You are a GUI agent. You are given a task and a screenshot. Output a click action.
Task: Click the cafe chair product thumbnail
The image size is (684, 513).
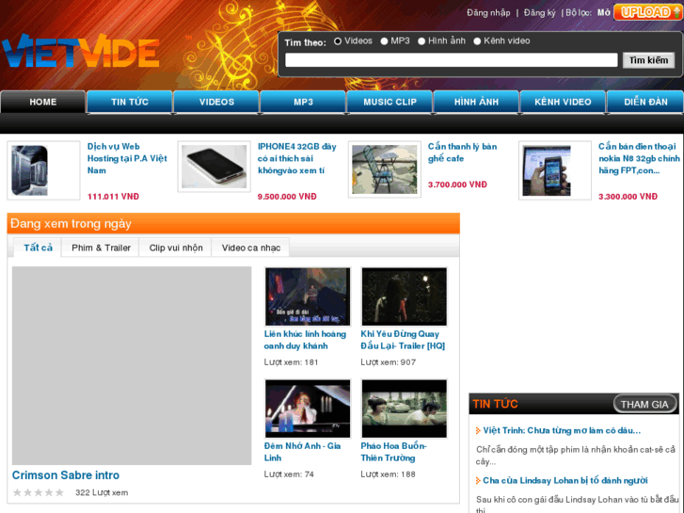click(x=384, y=169)
